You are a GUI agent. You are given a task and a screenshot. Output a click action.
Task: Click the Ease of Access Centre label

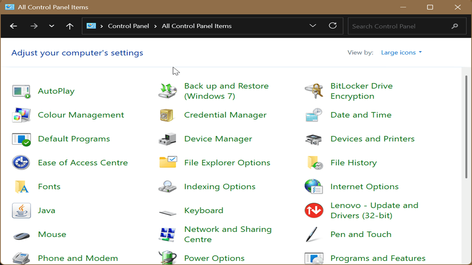click(83, 163)
